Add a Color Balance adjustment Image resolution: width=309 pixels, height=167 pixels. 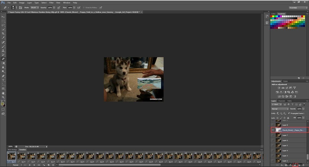coord(281,92)
